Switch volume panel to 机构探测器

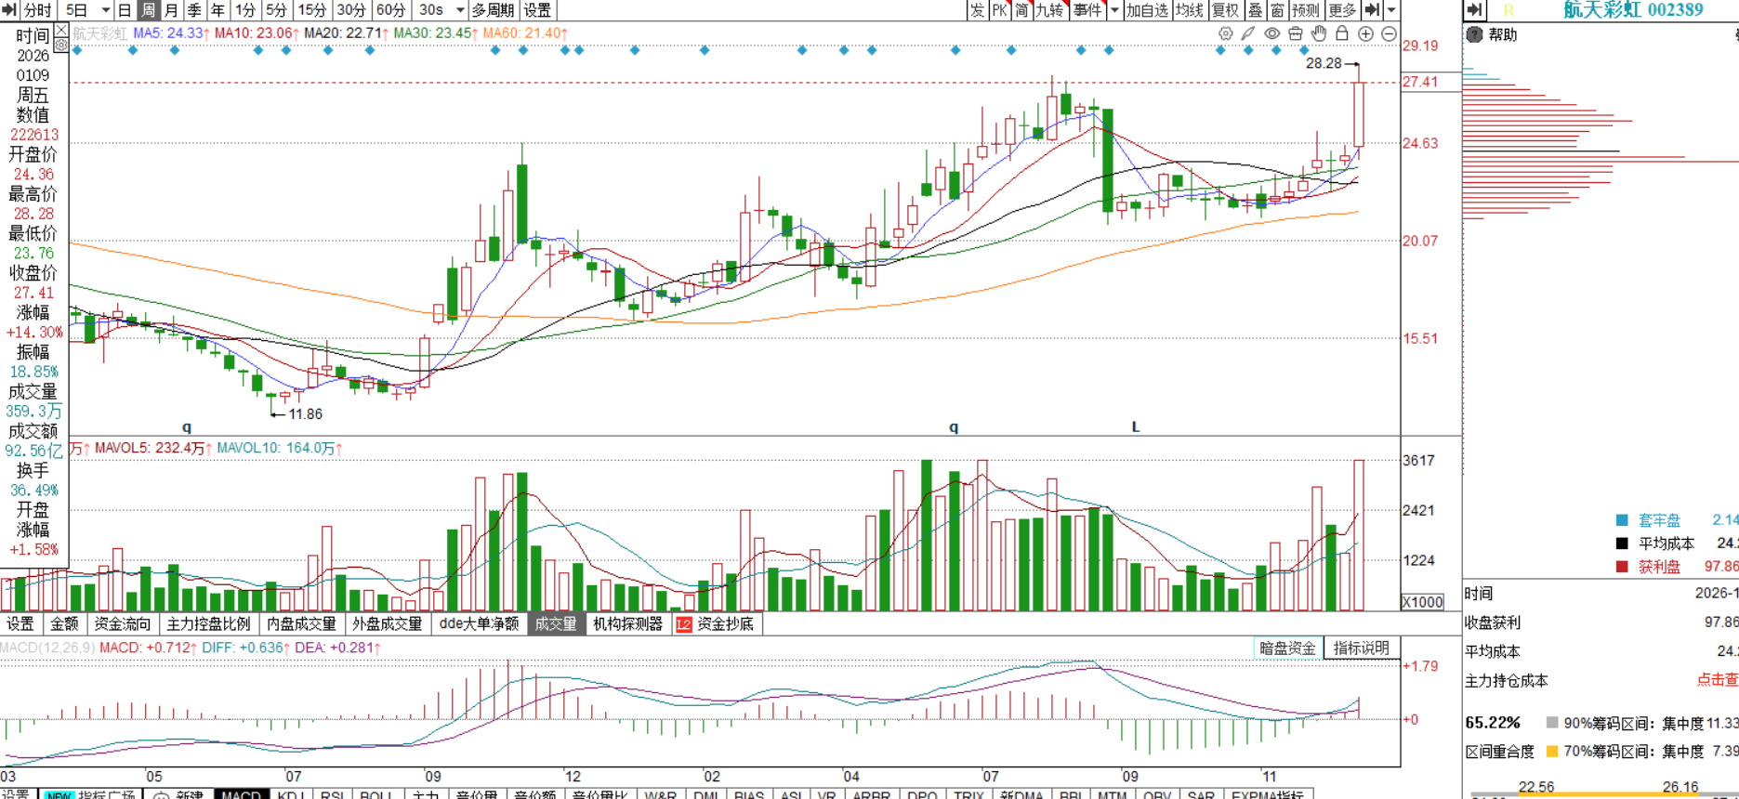click(x=627, y=624)
